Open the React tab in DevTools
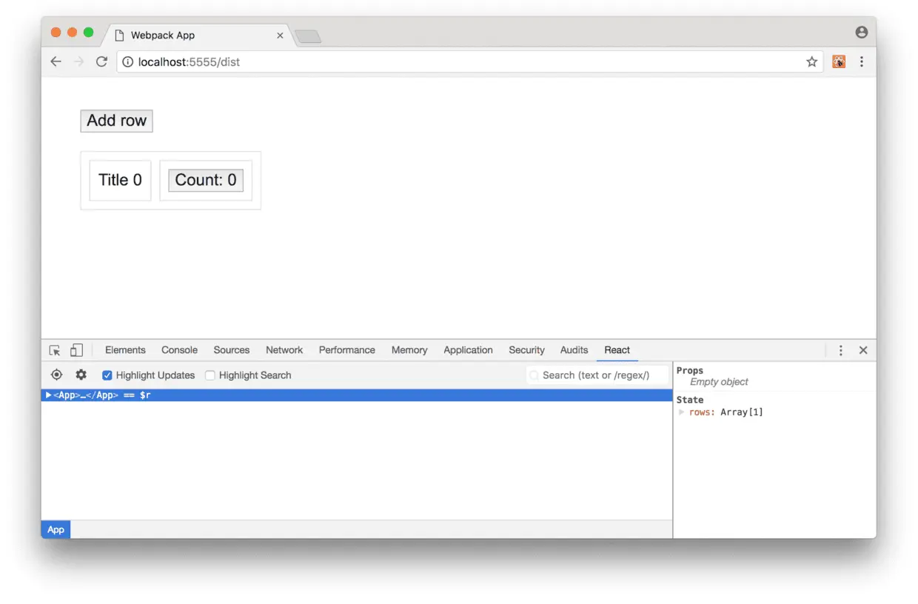 (617, 349)
